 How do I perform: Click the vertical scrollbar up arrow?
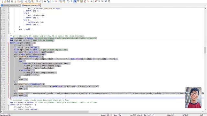[205, 9]
